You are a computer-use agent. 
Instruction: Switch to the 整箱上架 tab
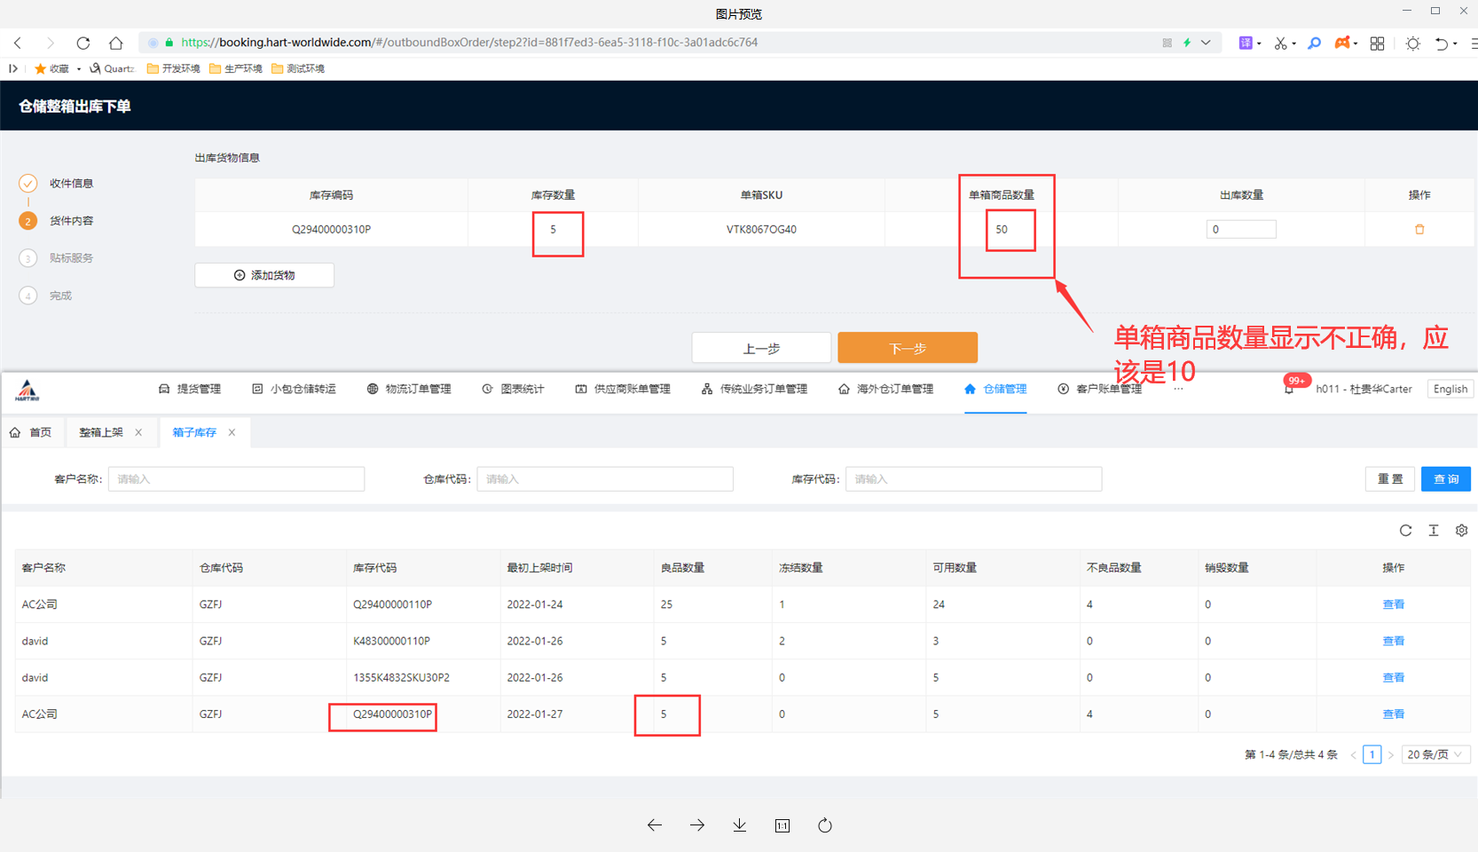pyautogui.click(x=101, y=432)
